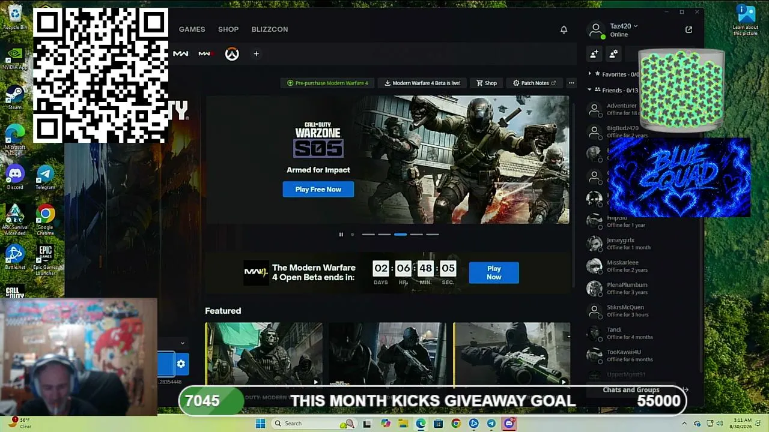
Task: Click the Play Free Now button
Action: tap(318, 190)
